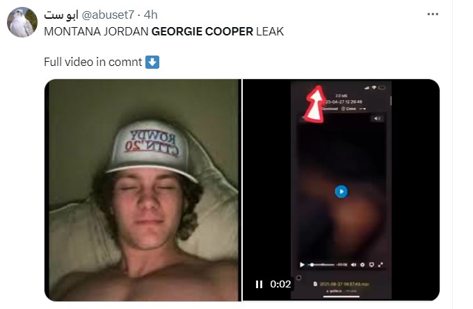Viewport: 473px width, 309px height.
Task: Click the 2021-08-27 file name link
Action: click(344, 284)
